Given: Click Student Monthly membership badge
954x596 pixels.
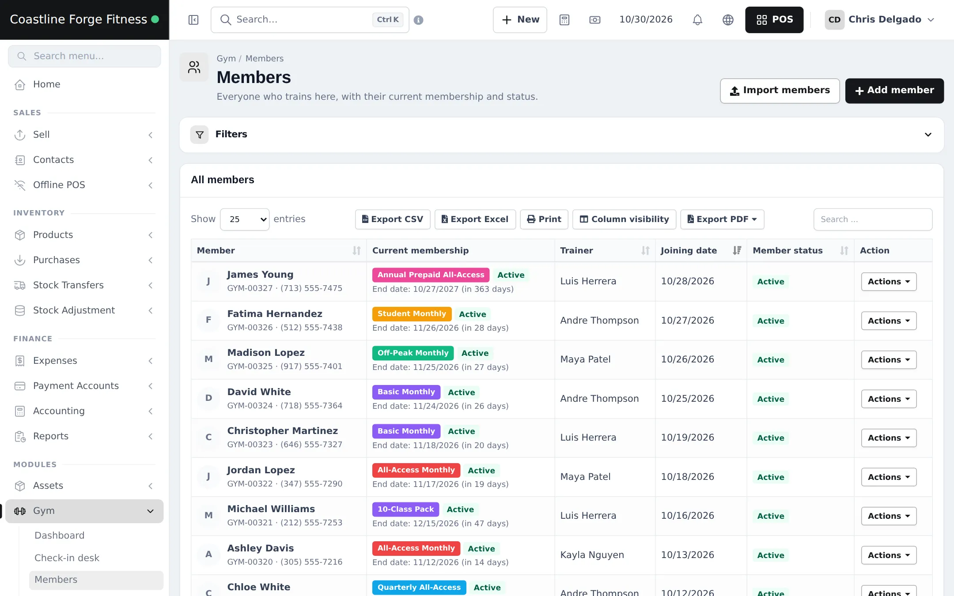Looking at the screenshot, I should pos(412,314).
